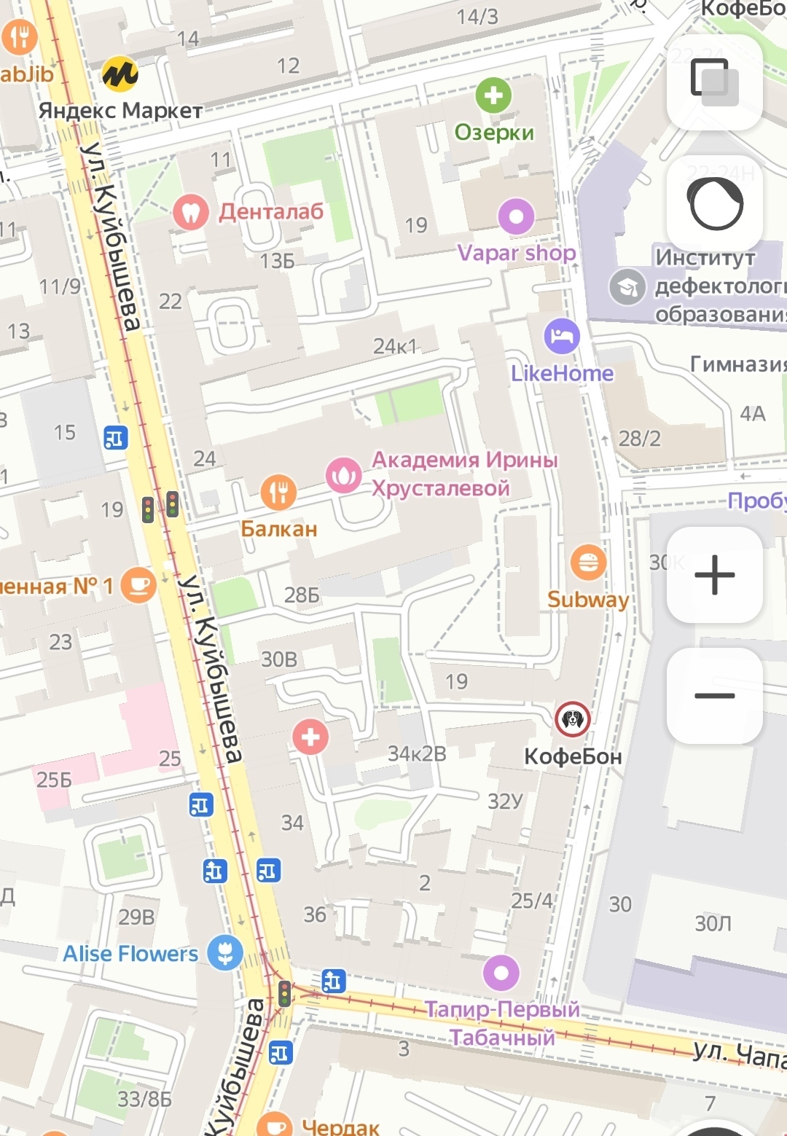Open the Балкан restaurant pin
Viewport: 787px width, 1136px height.
click(x=278, y=493)
